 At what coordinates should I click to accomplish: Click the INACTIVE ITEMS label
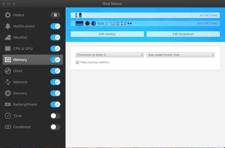click(207, 24)
